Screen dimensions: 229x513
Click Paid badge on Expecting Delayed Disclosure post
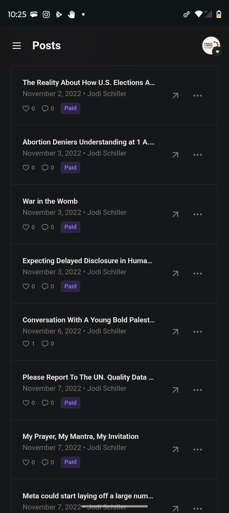(x=70, y=286)
